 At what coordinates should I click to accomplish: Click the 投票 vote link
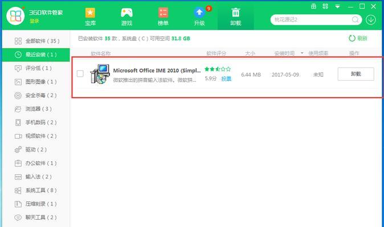tap(226, 79)
